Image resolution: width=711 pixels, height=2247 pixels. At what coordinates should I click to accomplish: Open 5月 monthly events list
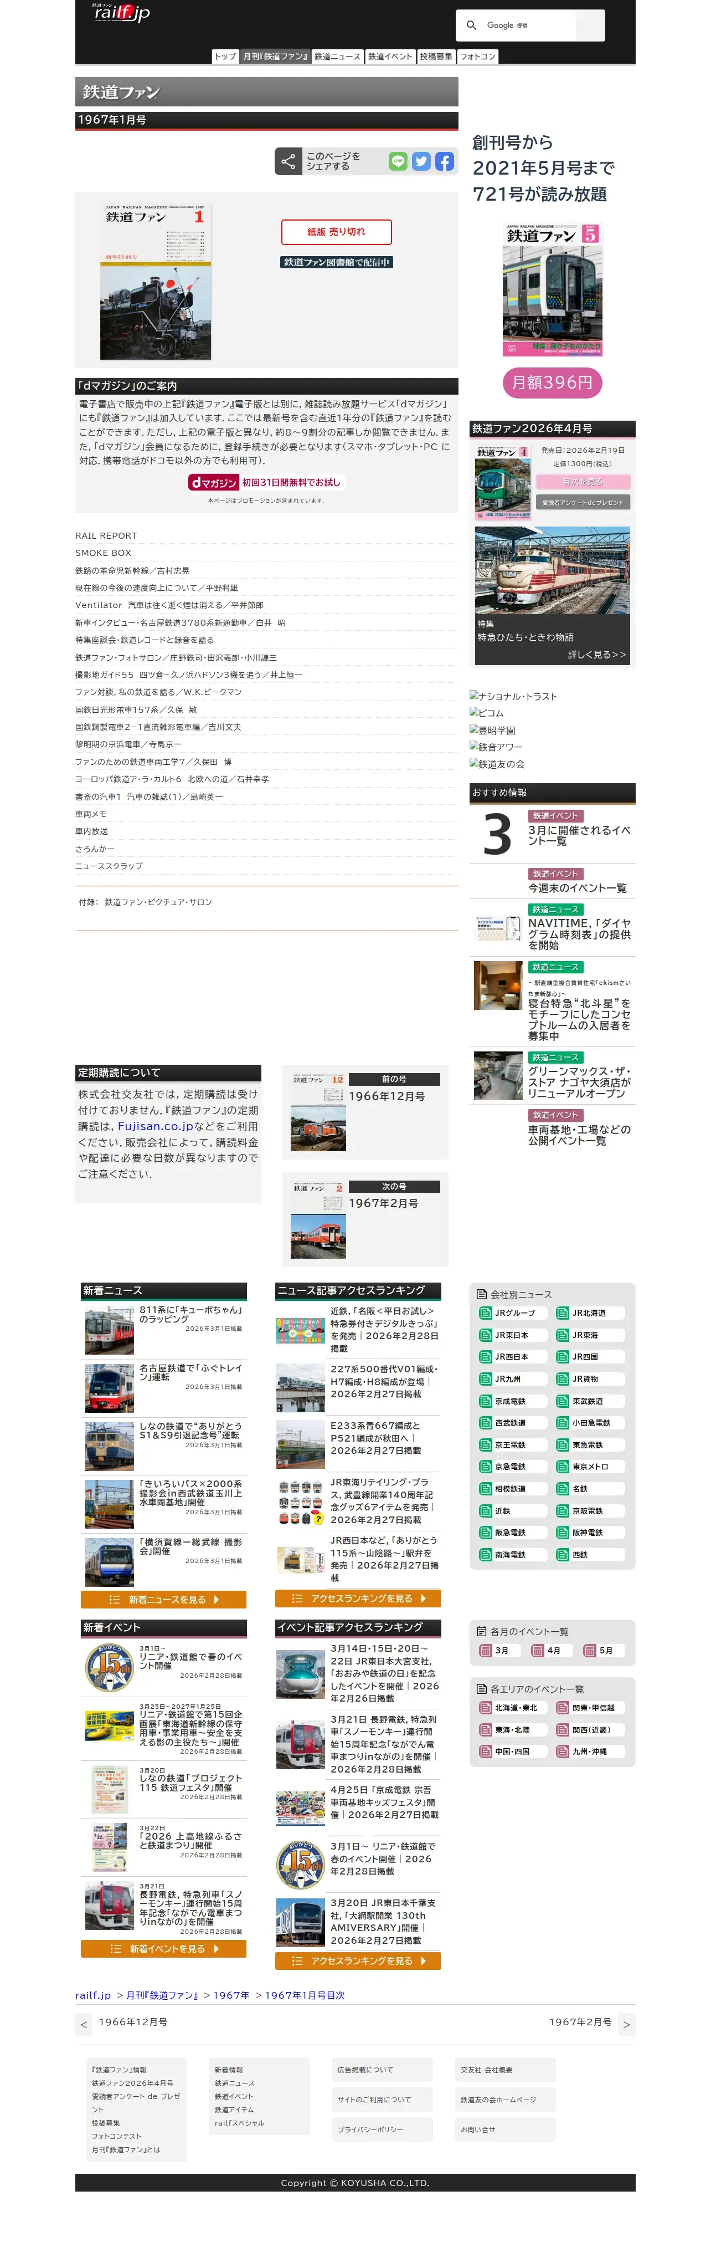(x=603, y=1651)
